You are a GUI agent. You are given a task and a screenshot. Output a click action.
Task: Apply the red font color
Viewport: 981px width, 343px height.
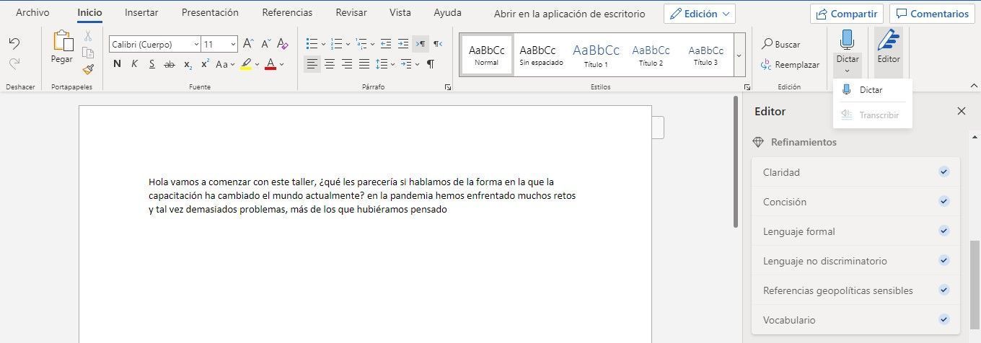270,64
